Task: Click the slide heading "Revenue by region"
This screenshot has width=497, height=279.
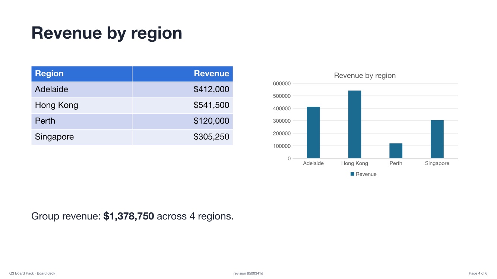Action: click(x=107, y=33)
